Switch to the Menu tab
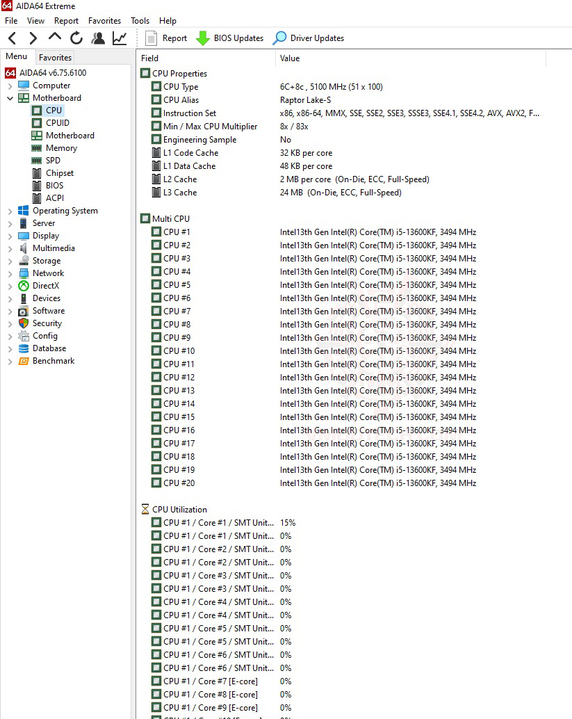Image resolution: width=572 pixels, height=719 pixels. (17, 56)
